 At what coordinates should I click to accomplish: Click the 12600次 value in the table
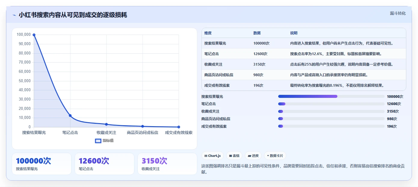coord(260,54)
